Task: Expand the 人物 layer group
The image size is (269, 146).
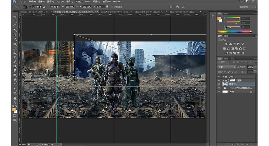Action: 223,77
